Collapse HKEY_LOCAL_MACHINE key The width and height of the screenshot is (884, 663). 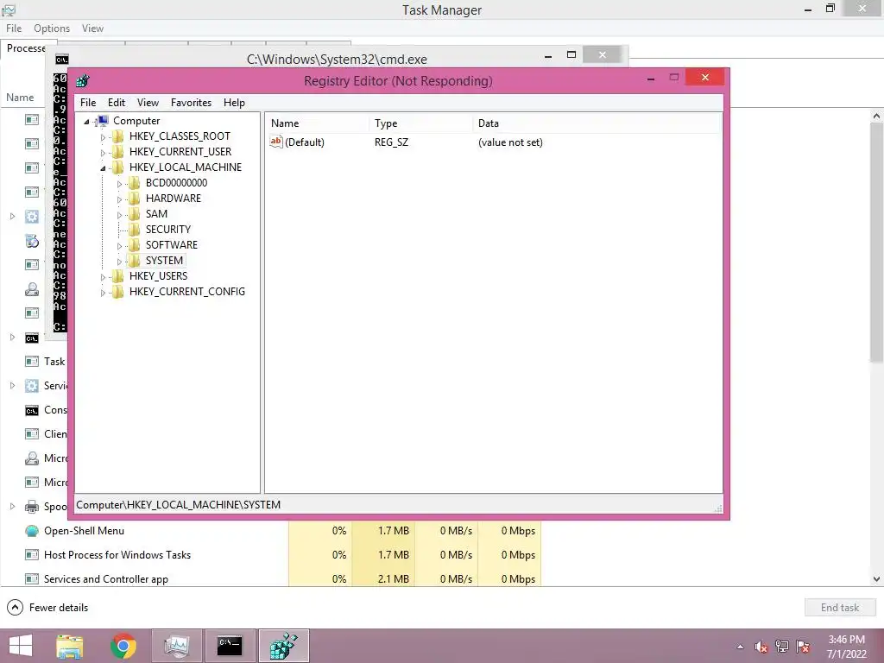[x=103, y=168]
